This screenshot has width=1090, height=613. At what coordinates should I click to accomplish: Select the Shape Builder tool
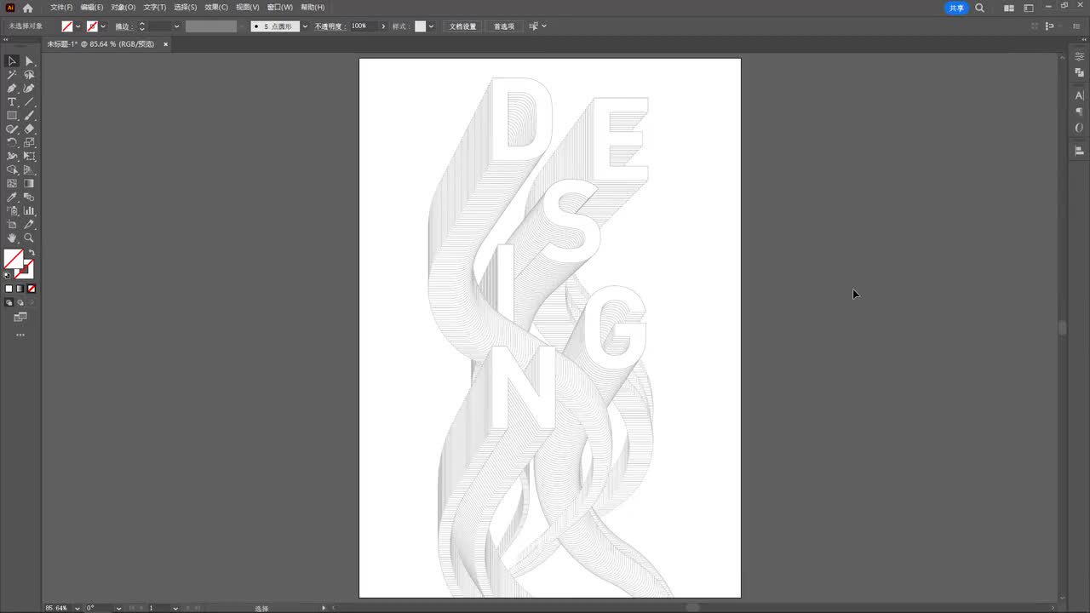(x=12, y=170)
